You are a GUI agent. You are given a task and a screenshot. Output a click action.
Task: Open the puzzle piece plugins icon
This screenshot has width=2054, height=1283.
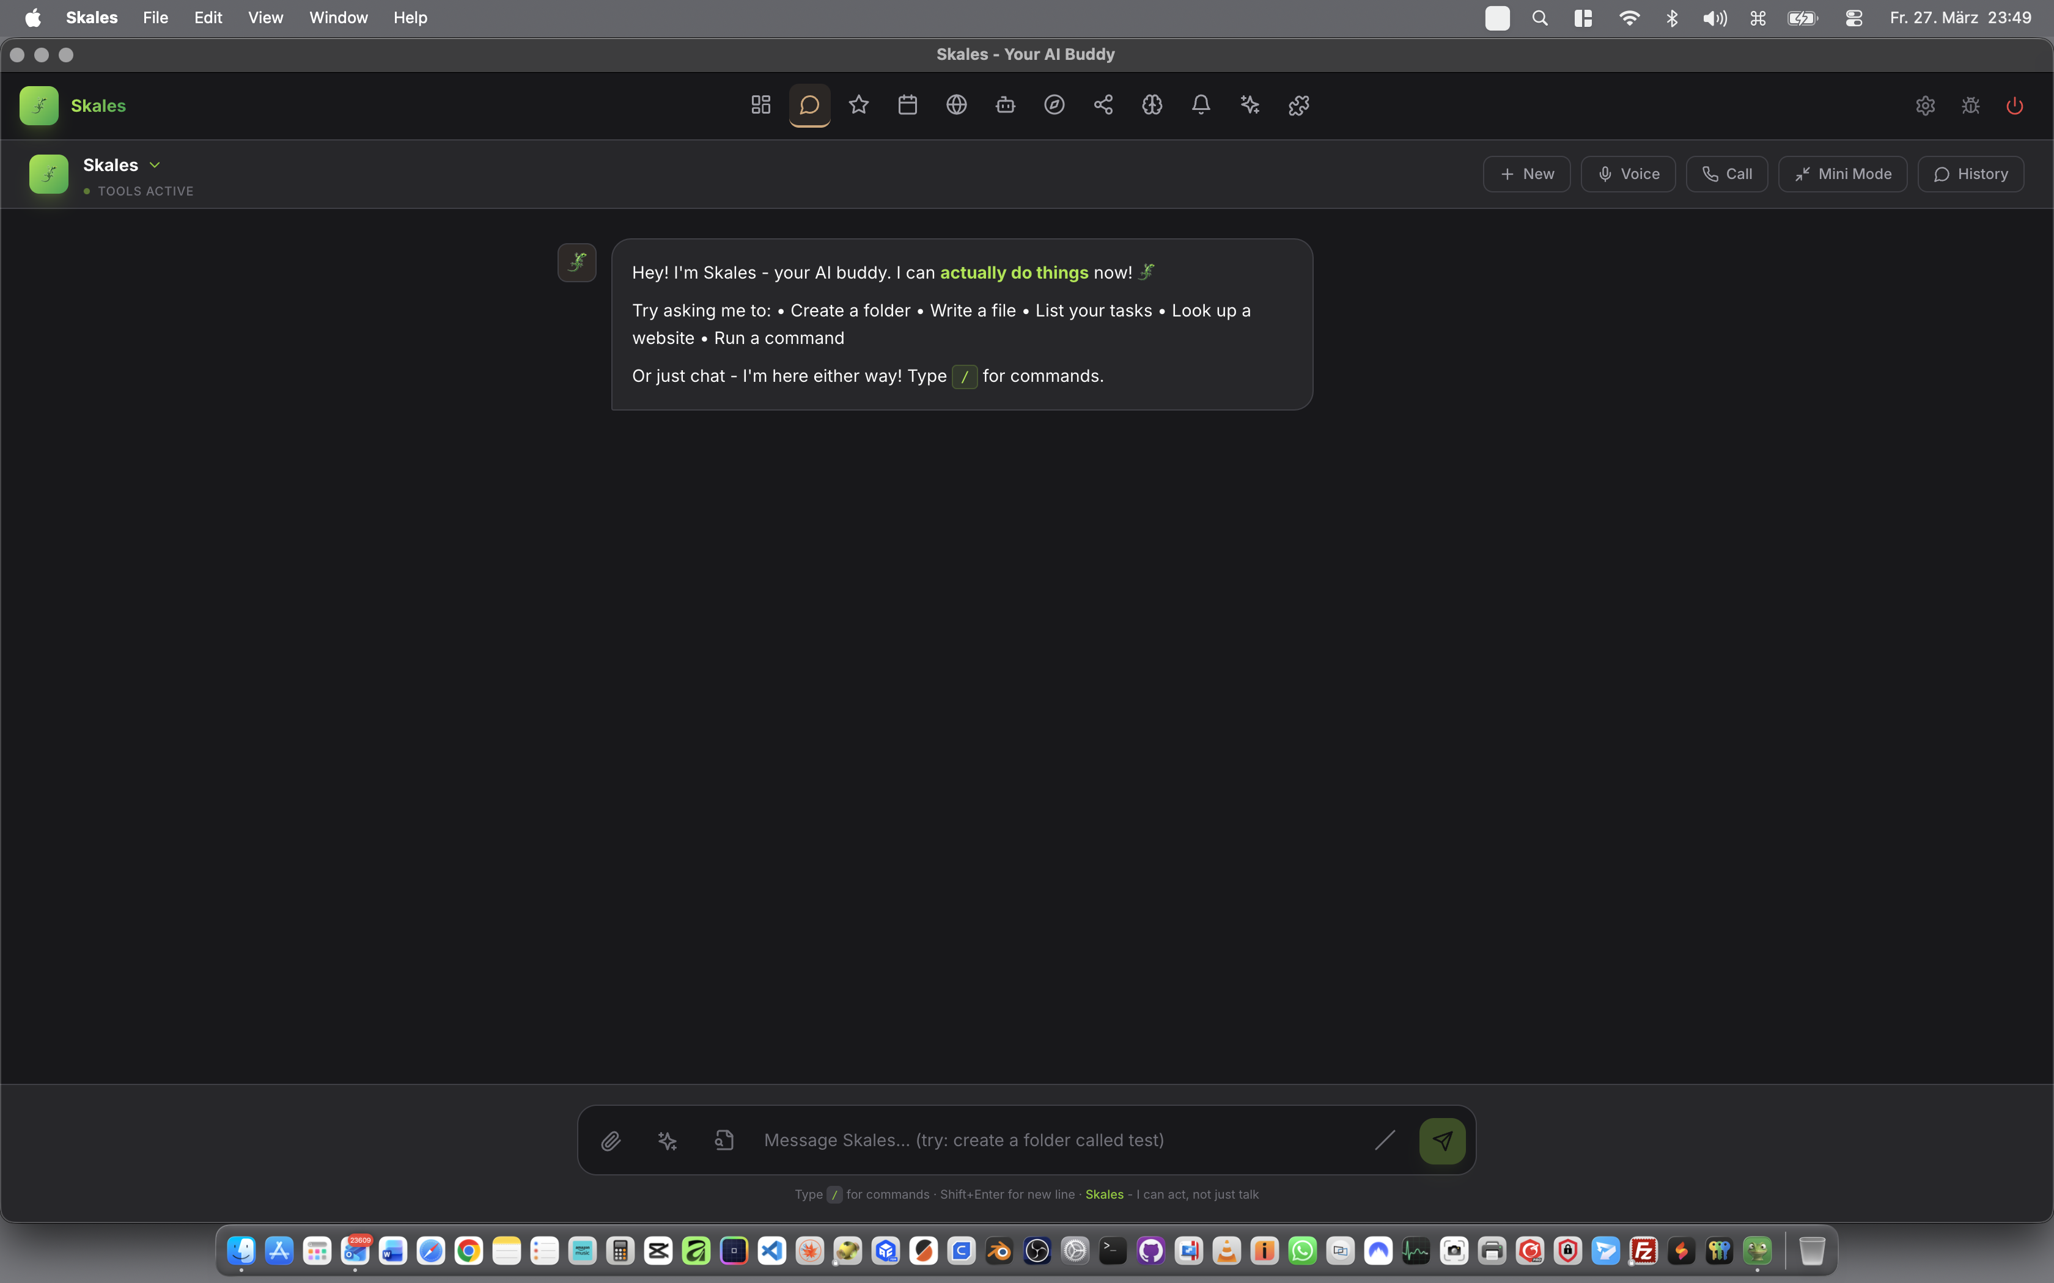click(x=1298, y=105)
